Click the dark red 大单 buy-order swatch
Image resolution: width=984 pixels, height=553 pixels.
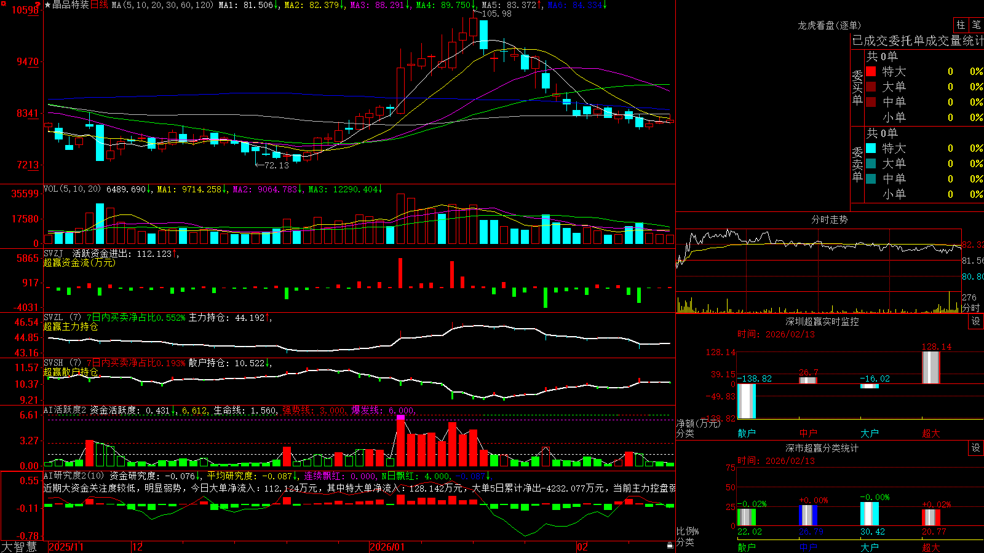[871, 87]
